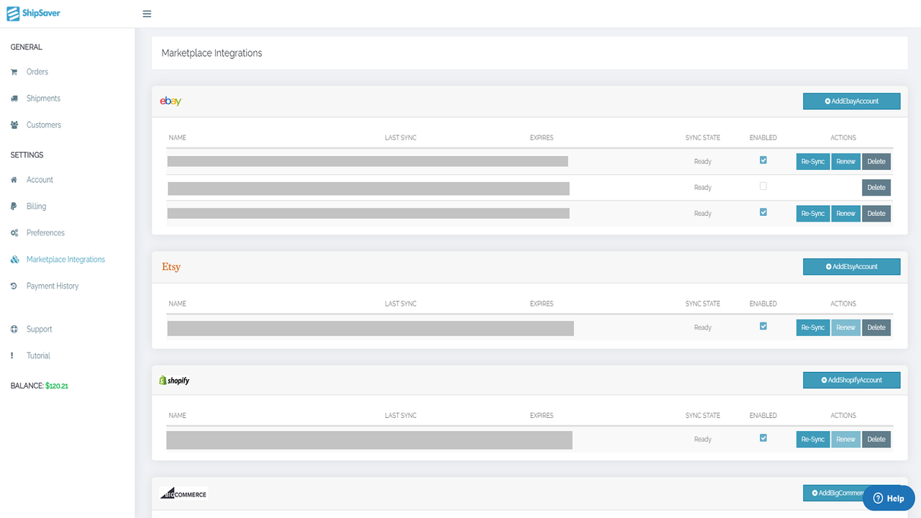Image resolution: width=921 pixels, height=518 pixels.
Task: Click the Etsy logo
Action: click(x=171, y=267)
